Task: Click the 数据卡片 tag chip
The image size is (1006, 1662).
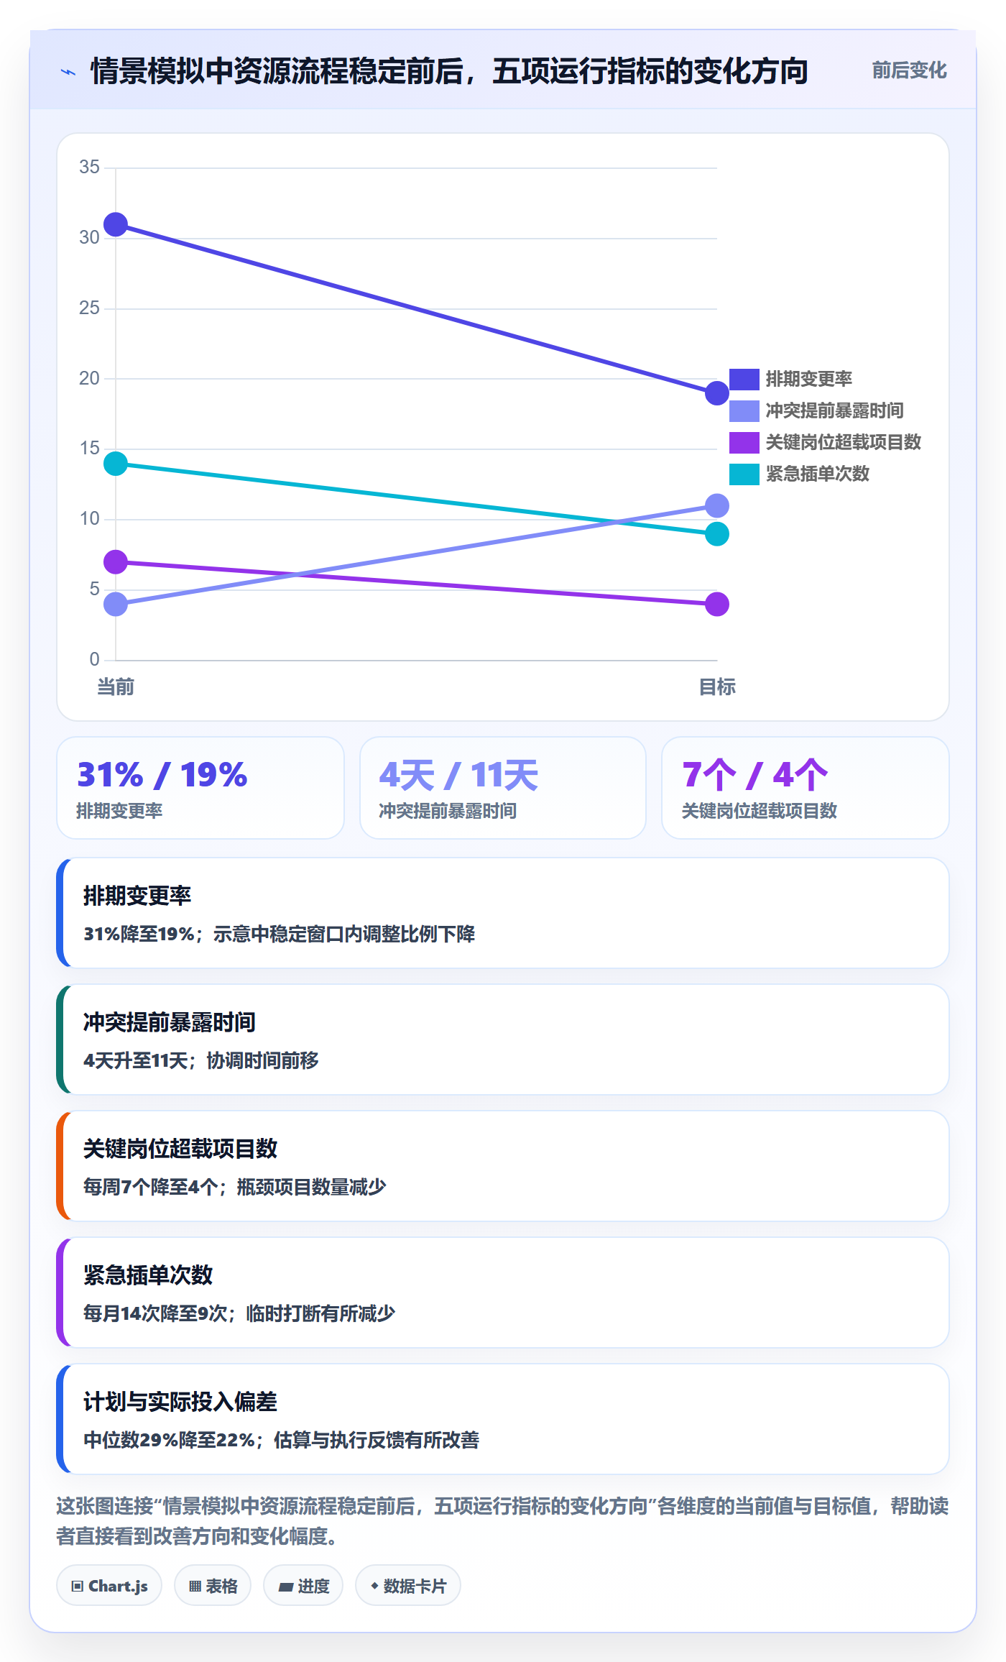Action: [x=408, y=1585]
